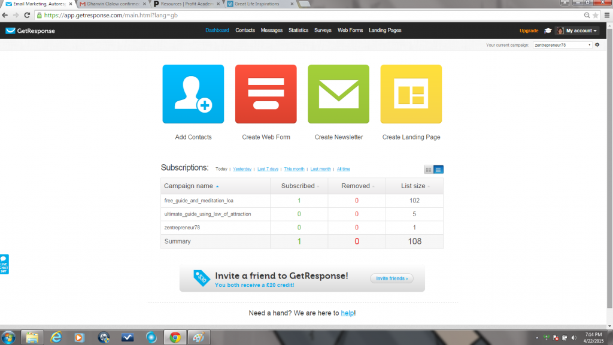The image size is (613, 345).
Task: Sort table by Removed column
Action: tap(357, 186)
